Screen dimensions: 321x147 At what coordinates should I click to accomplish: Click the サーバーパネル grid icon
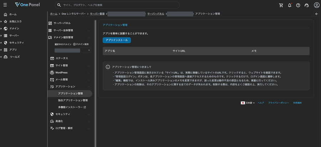point(50,23)
